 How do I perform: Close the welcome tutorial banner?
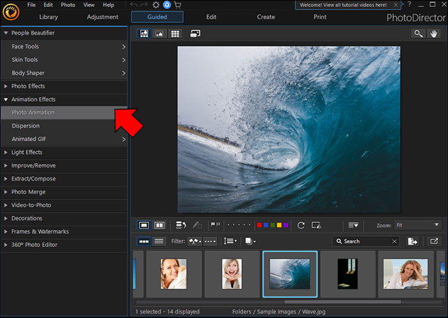click(x=396, y=5)
